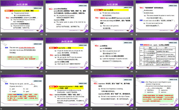Click animation star icon under slide 14
This screenshot has width=179, height=110.
click(x=46, y=35)
